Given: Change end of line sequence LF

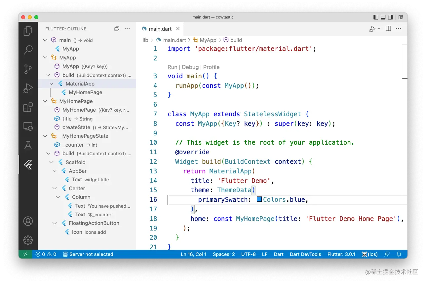Looking at the screenshot, I should click(265, 254).
